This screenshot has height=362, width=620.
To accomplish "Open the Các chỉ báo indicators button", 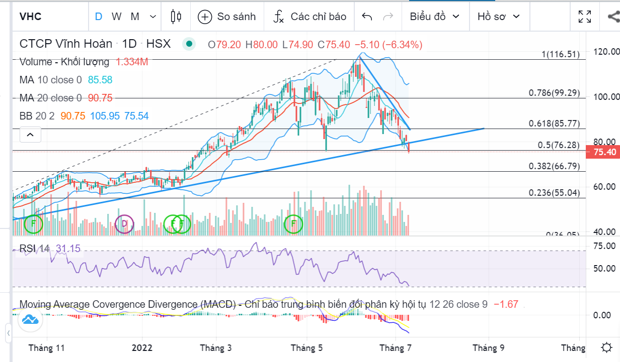I will point(309,17).
